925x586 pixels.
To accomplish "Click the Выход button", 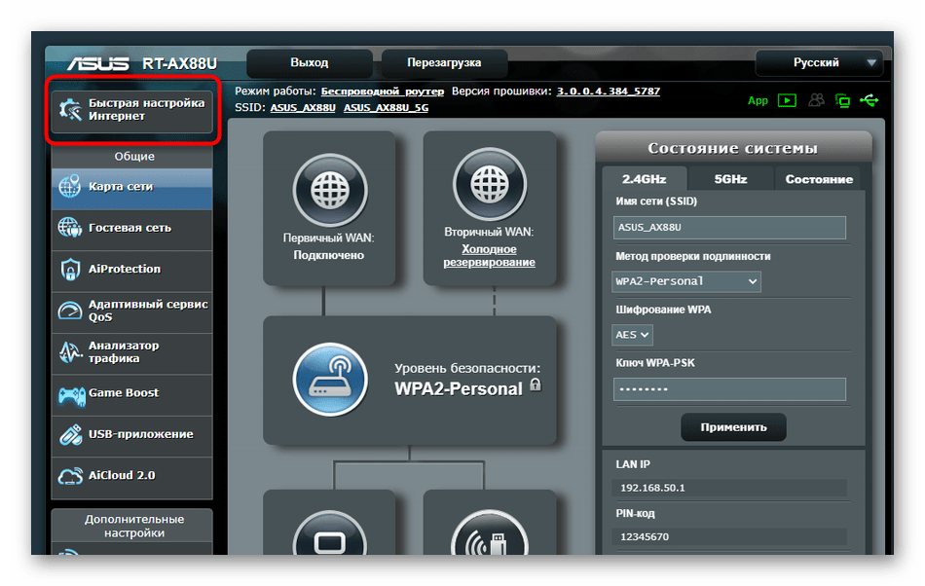I will tap(309, 62).
